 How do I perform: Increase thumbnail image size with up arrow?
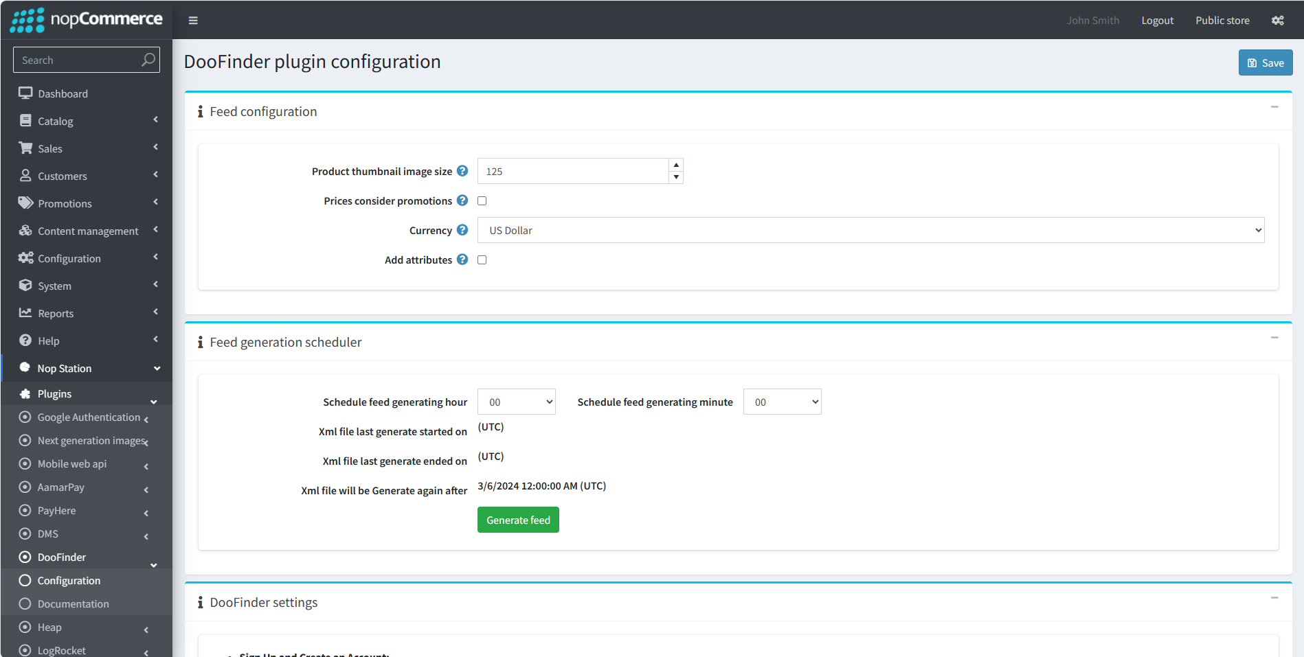(x=676, y=165)
